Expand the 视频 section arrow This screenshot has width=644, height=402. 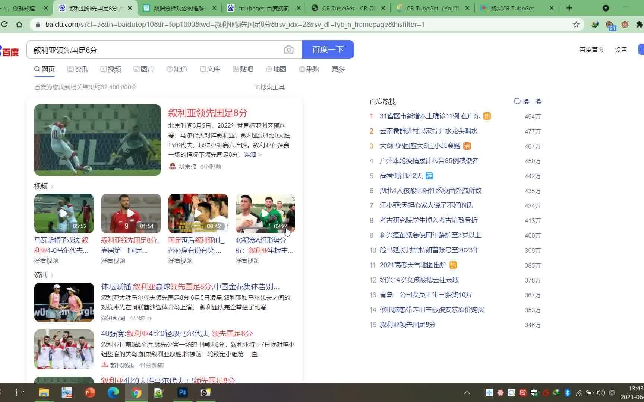tap(52, 186)
